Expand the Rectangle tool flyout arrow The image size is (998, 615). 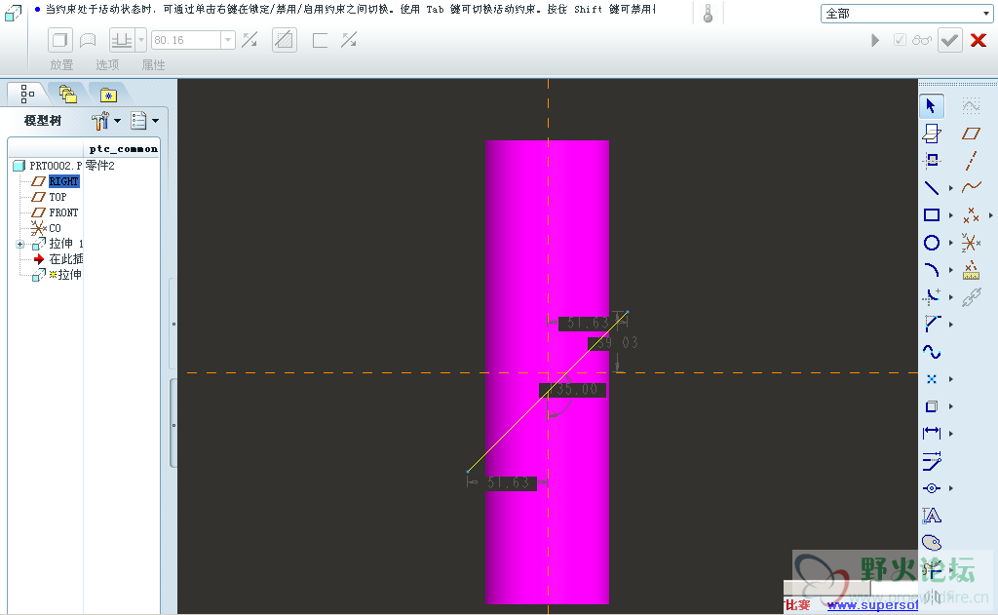click(951, 215)
